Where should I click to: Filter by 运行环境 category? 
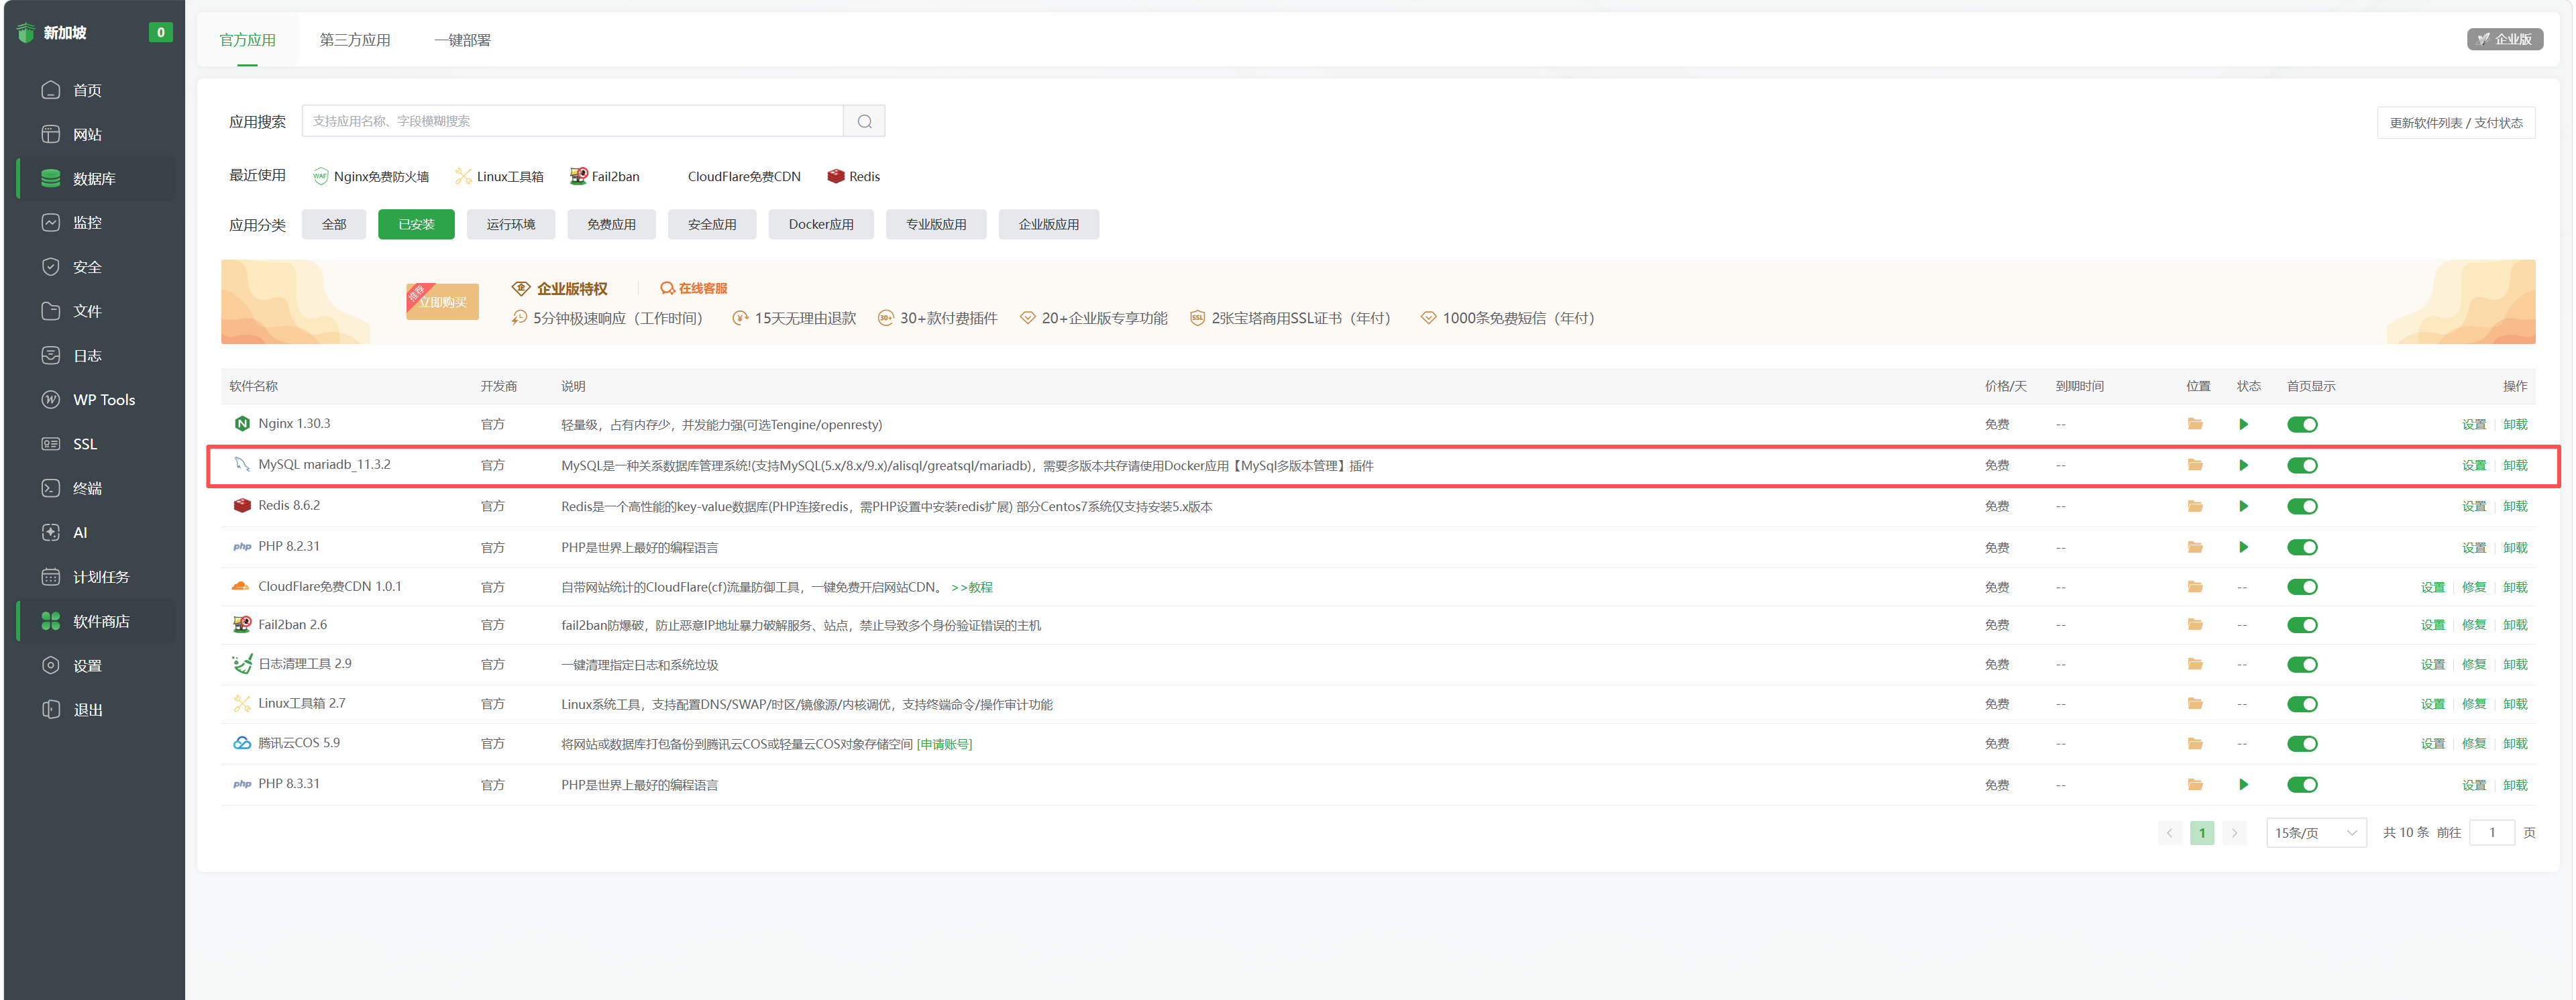[511, 225]
